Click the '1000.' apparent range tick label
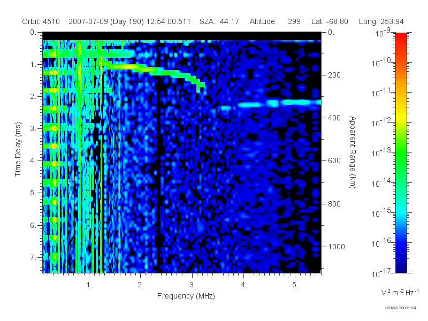This screenshot has width=428, height=321. click(x=338, y=247)
